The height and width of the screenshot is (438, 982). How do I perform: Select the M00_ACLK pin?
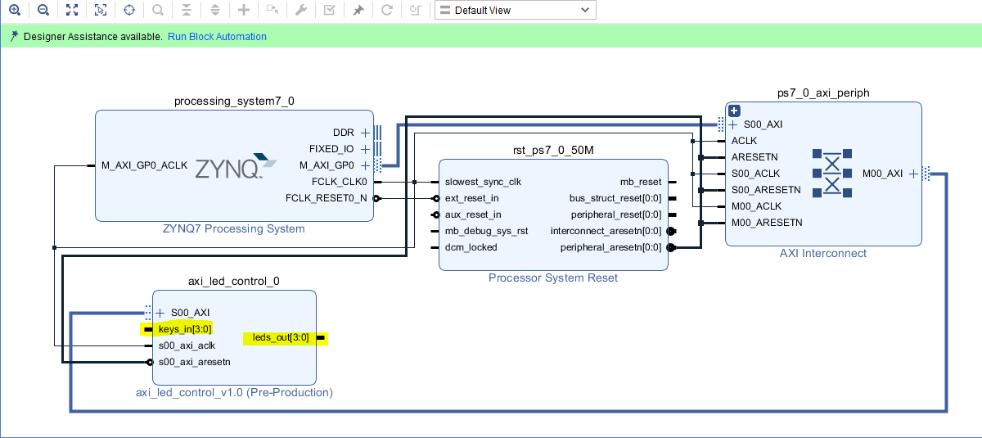click(756, 206)
